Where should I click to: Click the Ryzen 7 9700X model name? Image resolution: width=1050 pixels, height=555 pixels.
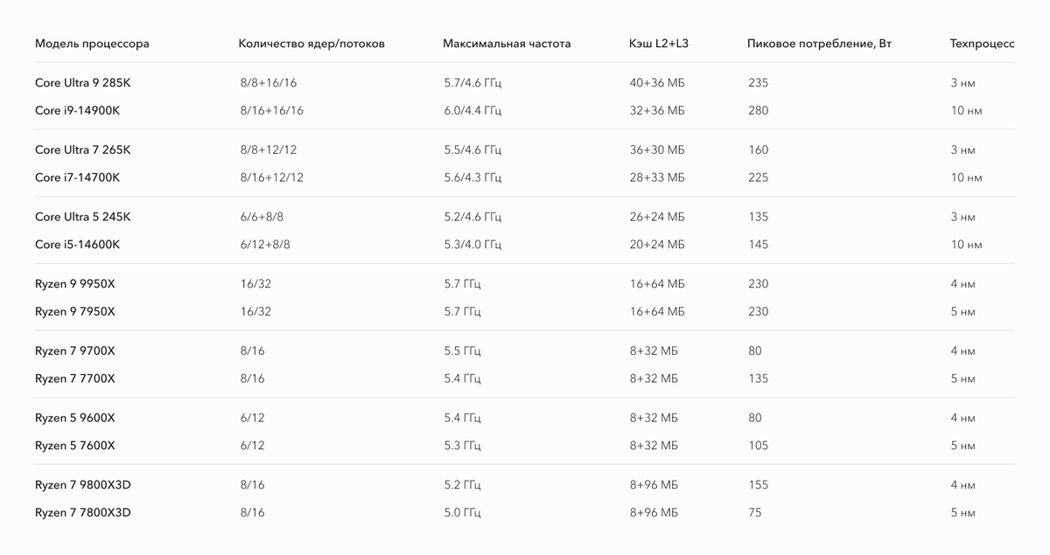(75, 351)
